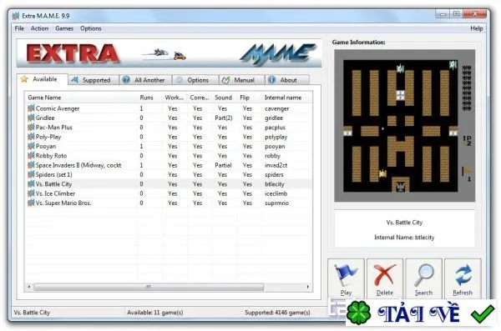The image size is (501, 331).
Task: Click status bar text 'Supported: 4146 game(s)'
Action: tap(277, 313)
